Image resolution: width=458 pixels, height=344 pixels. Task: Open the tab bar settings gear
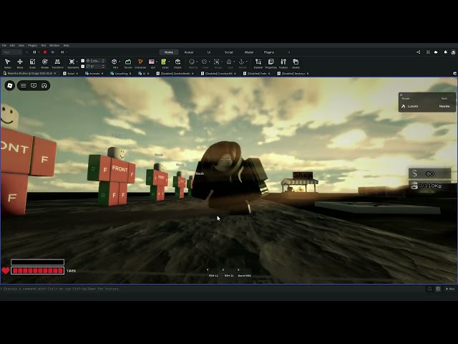tap(455, 73)
